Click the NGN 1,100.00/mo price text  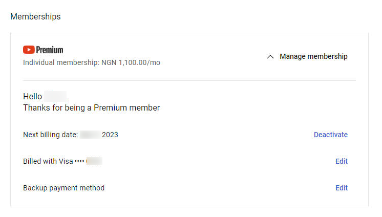coord(131,62)
